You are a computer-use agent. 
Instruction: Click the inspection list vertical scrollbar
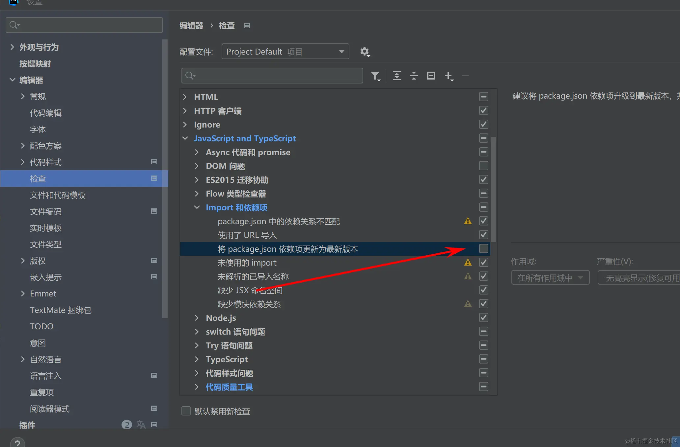493,189
